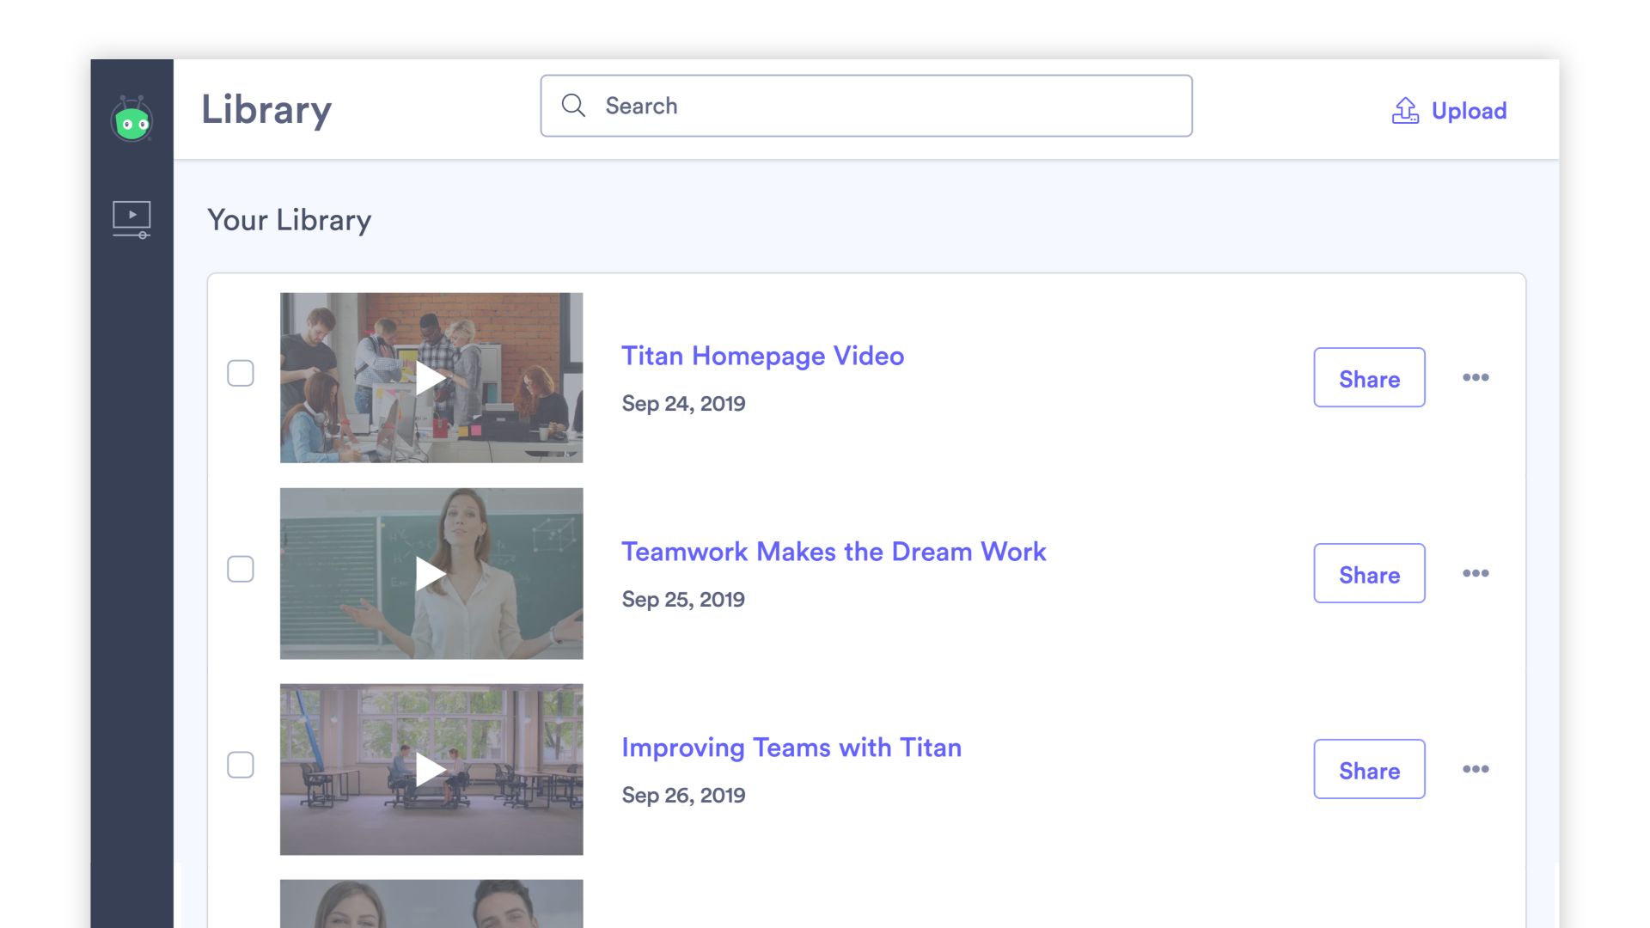Open more options for Teamwork Makes the Dream Work

tap(1476, 573)
